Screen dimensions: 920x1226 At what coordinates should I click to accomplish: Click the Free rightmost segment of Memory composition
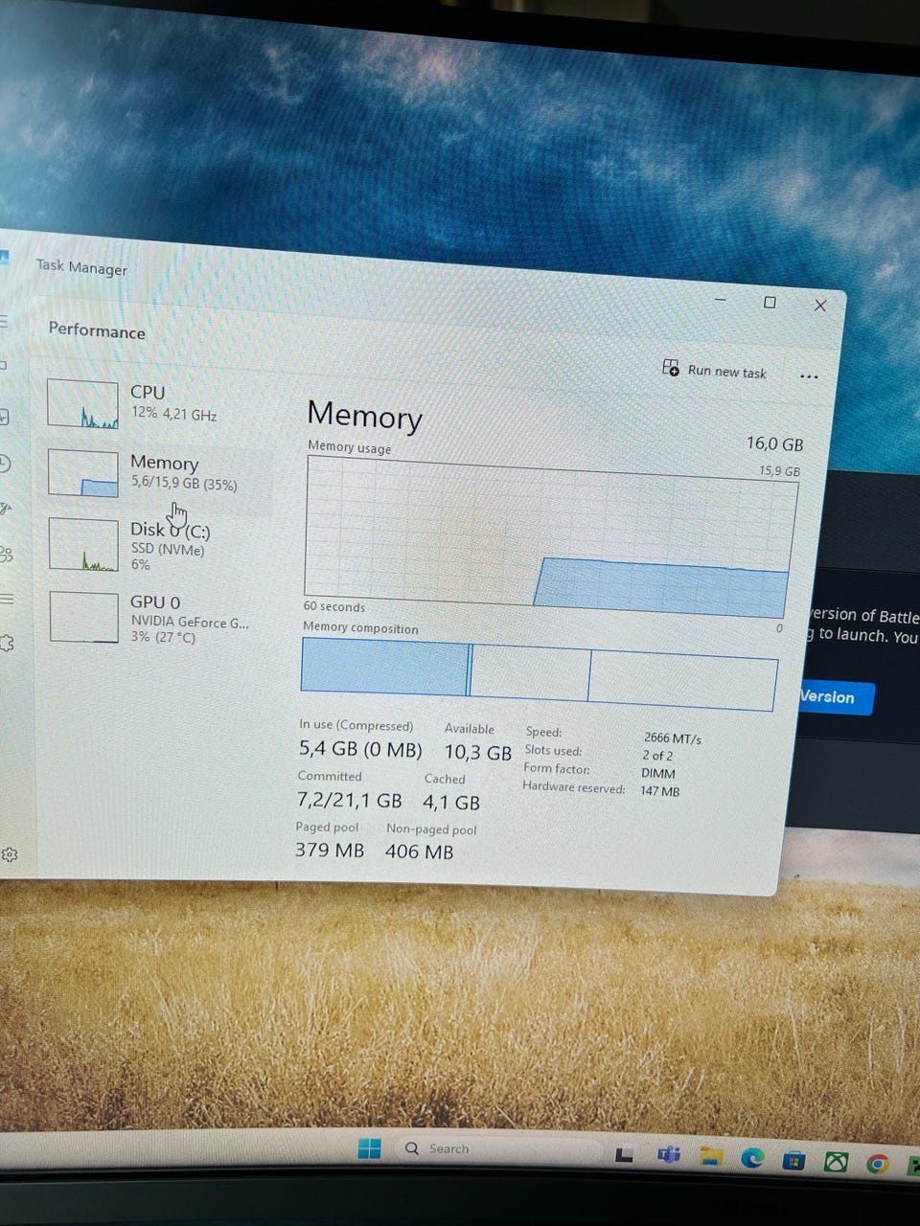pyautogui.click(x=682, y=680)
